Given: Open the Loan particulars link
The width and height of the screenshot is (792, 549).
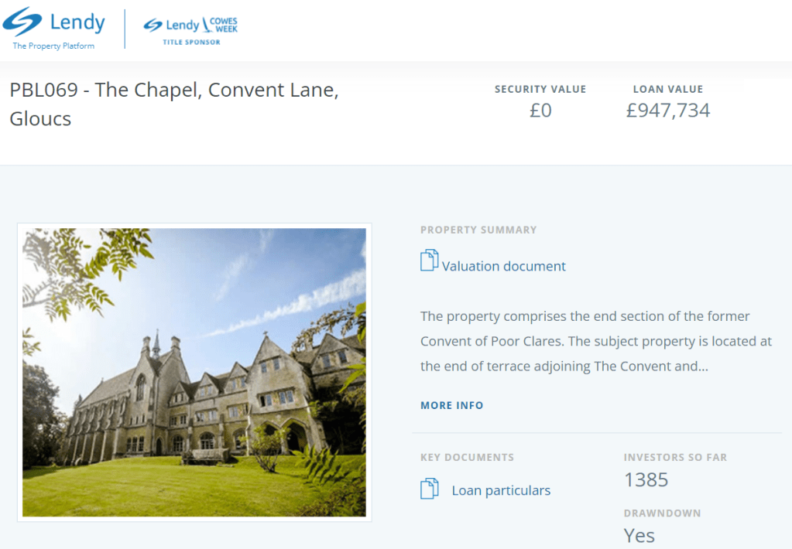Looking at the screenshot, I should pyautogui.click(x=501, y=490).
